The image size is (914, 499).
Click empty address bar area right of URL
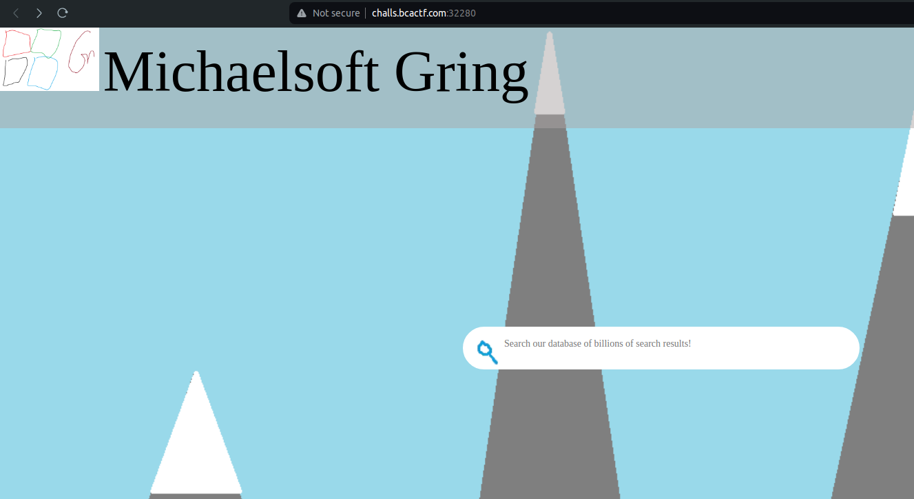point(689,13)
